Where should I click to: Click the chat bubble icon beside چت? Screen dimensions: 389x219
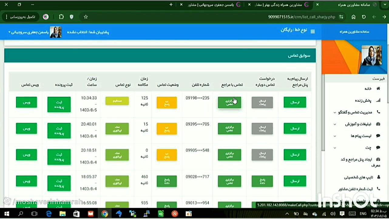pyautogui.click(x=378, y=148)
